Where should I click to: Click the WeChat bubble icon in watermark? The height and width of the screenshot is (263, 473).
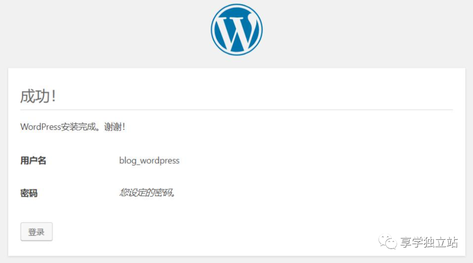tap(388, 242)
